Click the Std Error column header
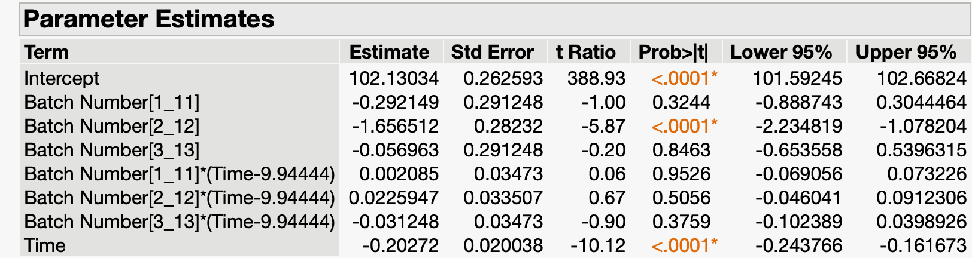The image size is (972, 258). pos(492,53)
